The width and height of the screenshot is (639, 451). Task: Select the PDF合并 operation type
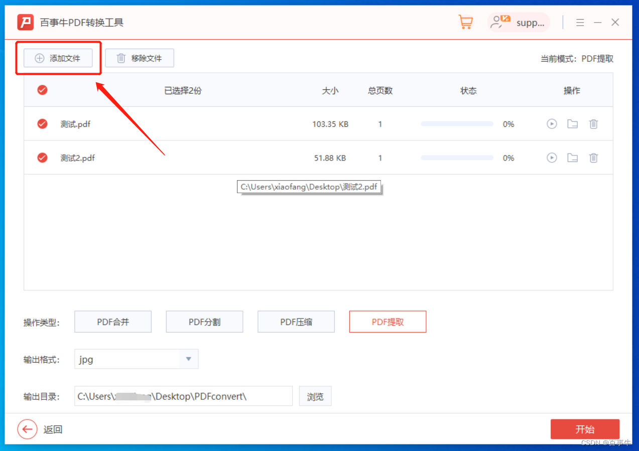coord(113,322)
